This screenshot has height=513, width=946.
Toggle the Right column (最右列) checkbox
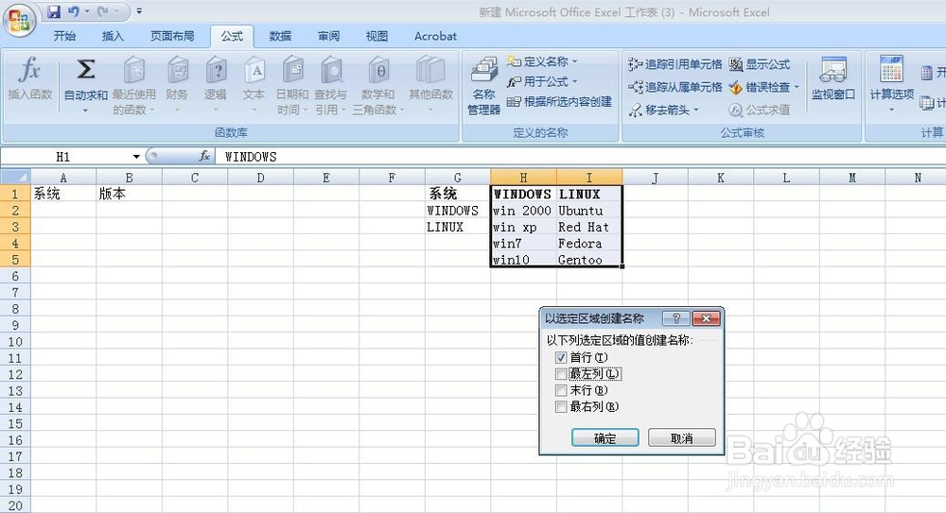pyautogui.click(x=561, y=406)
